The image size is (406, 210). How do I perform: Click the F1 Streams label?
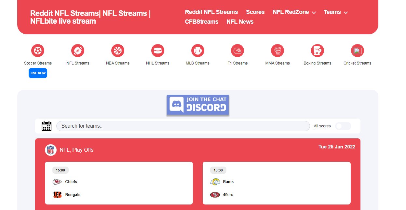point(237,63)
